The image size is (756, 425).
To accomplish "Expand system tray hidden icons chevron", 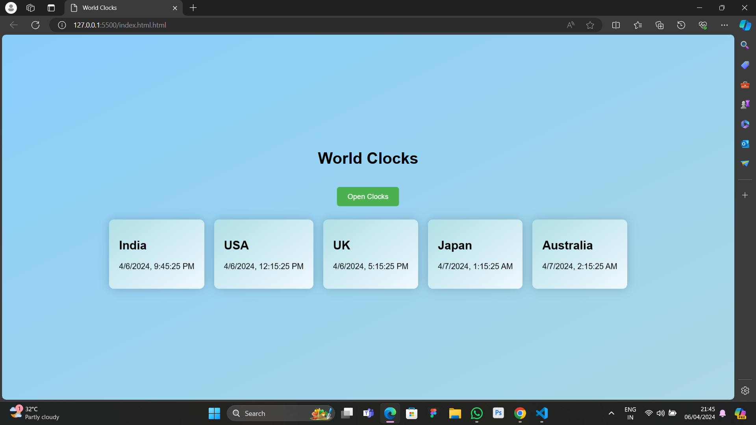I will point(611,413).
